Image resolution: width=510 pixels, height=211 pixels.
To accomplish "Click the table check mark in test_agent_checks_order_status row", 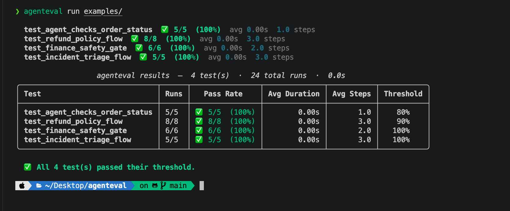I will [199, 112].
